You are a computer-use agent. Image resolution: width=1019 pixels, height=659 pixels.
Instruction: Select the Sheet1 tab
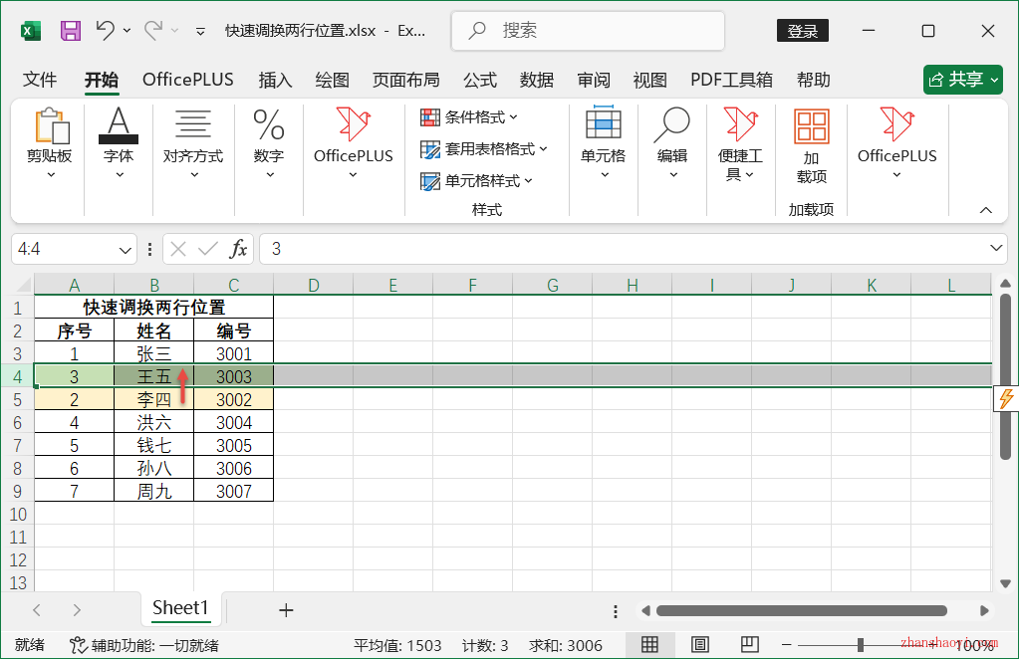[x=180, y=608]
